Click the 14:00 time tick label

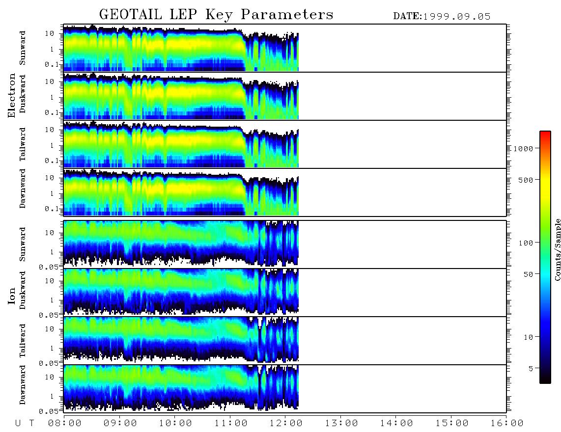pyautogui.click(x=396, y=424)
